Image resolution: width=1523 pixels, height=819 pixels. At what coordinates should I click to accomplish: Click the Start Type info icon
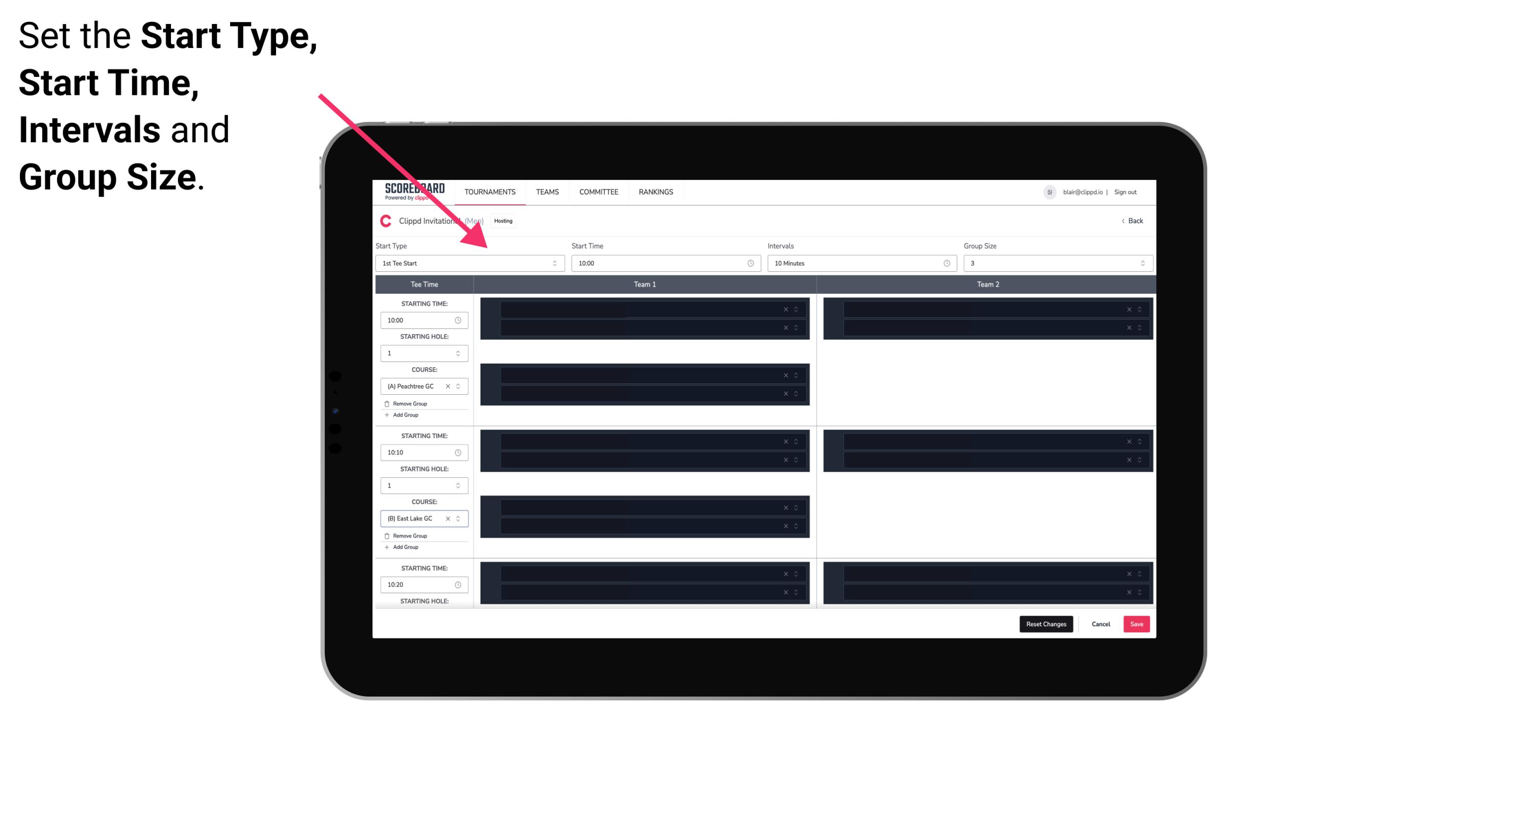click(x=555, y=263)
